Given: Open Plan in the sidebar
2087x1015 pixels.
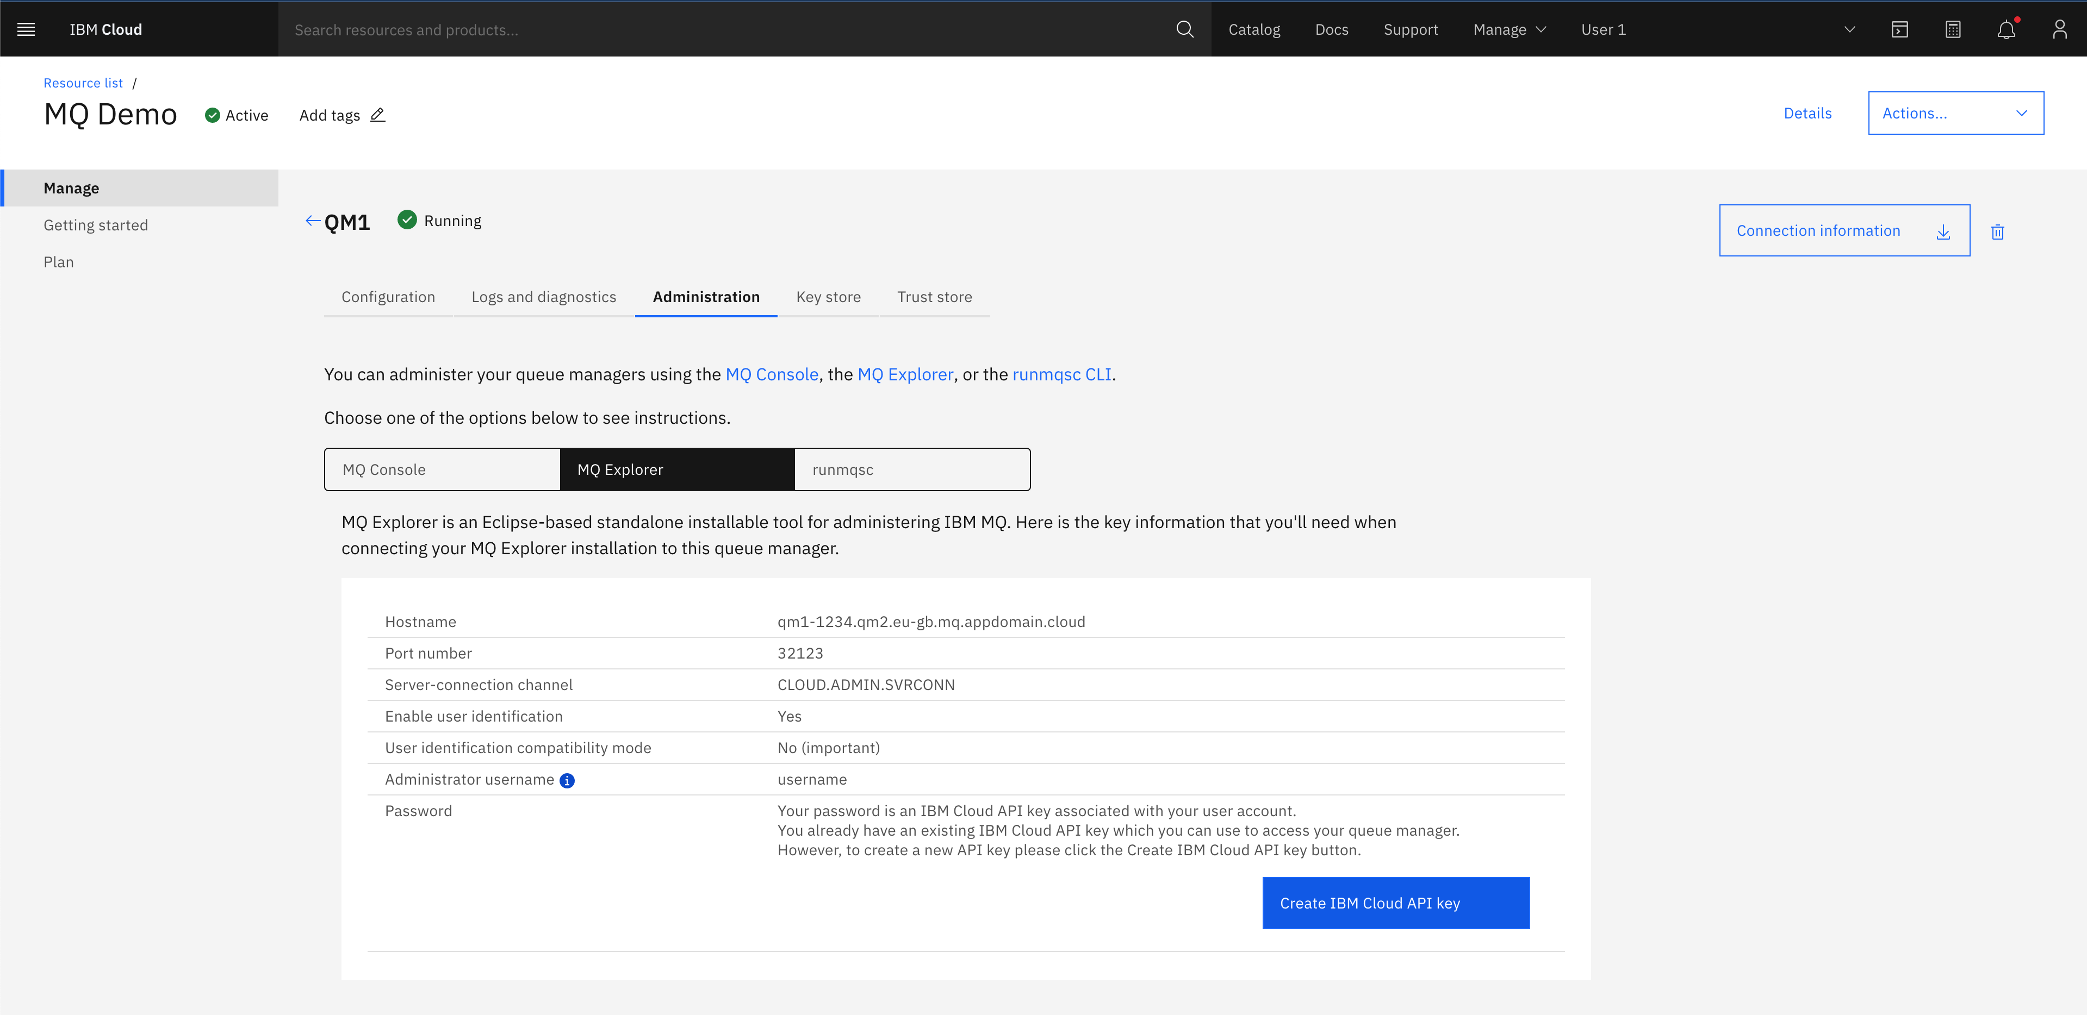Looking at the screenshot, I should [x=58, y=262].
